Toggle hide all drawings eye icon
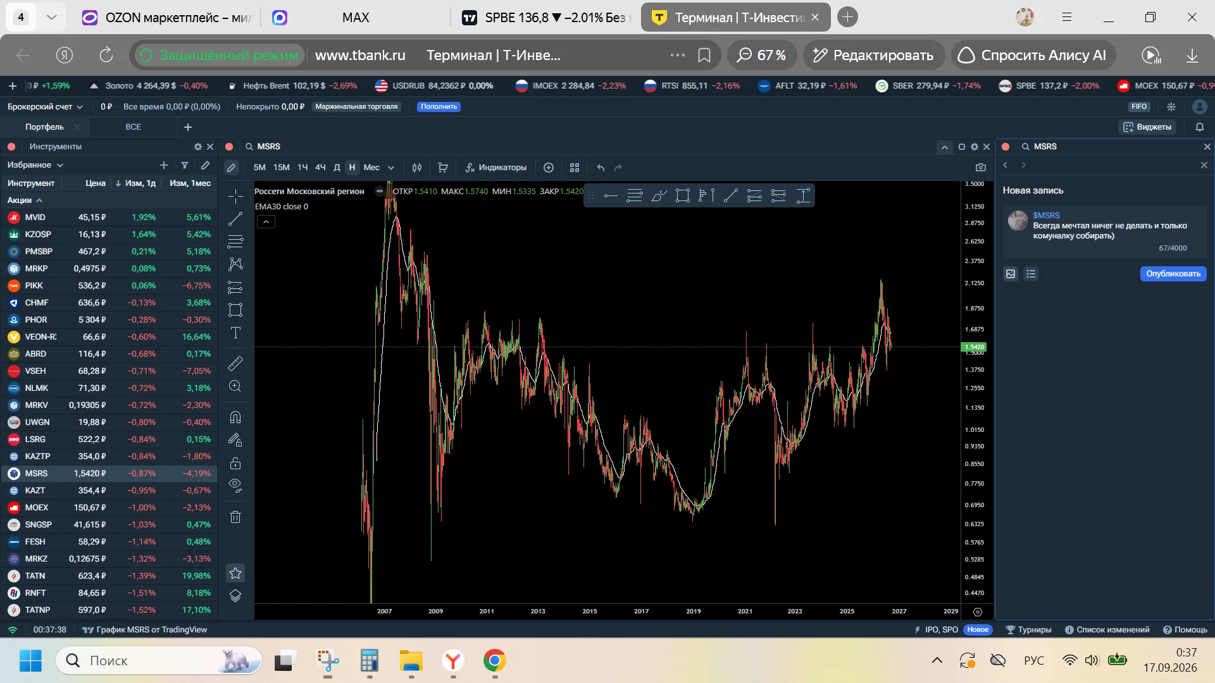This screenshot has width=1215, height=683. 235,486
